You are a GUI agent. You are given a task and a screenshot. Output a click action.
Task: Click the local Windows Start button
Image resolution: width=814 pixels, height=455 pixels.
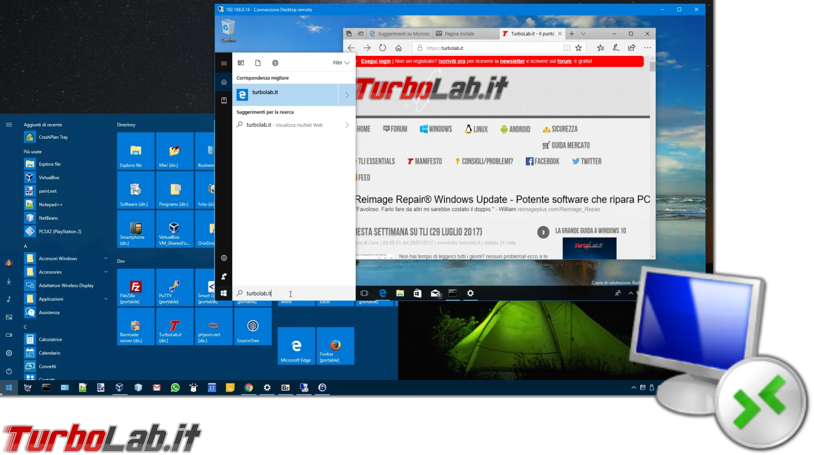pos(9,388)
